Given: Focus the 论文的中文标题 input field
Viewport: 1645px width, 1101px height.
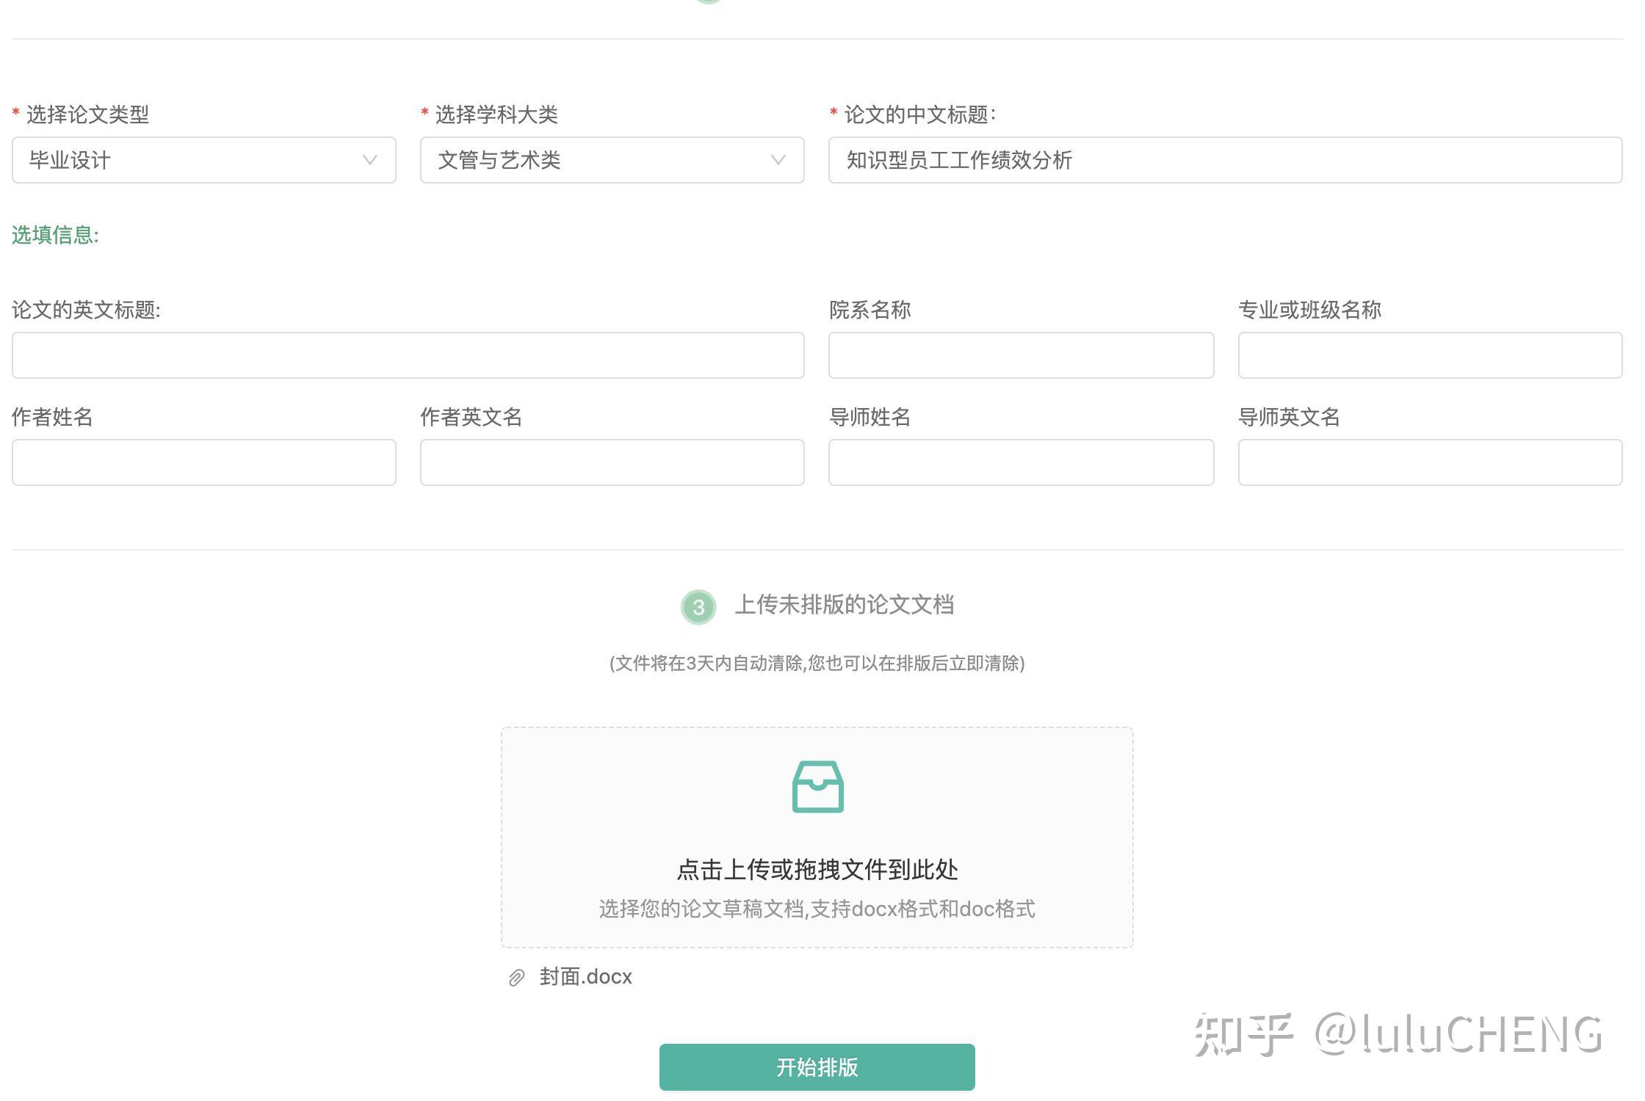Looking at the screenshot, I should pyautogui.click(x=1224, y=160).
